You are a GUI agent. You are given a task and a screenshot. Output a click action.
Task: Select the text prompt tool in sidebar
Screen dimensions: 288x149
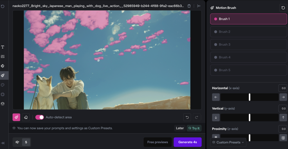coord(3,47)
